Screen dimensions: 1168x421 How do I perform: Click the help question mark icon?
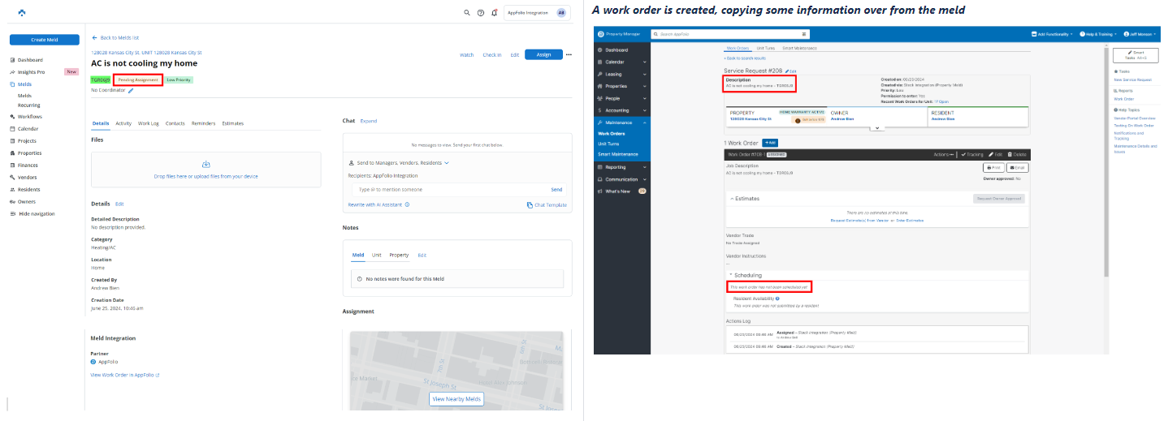point(481,13)
